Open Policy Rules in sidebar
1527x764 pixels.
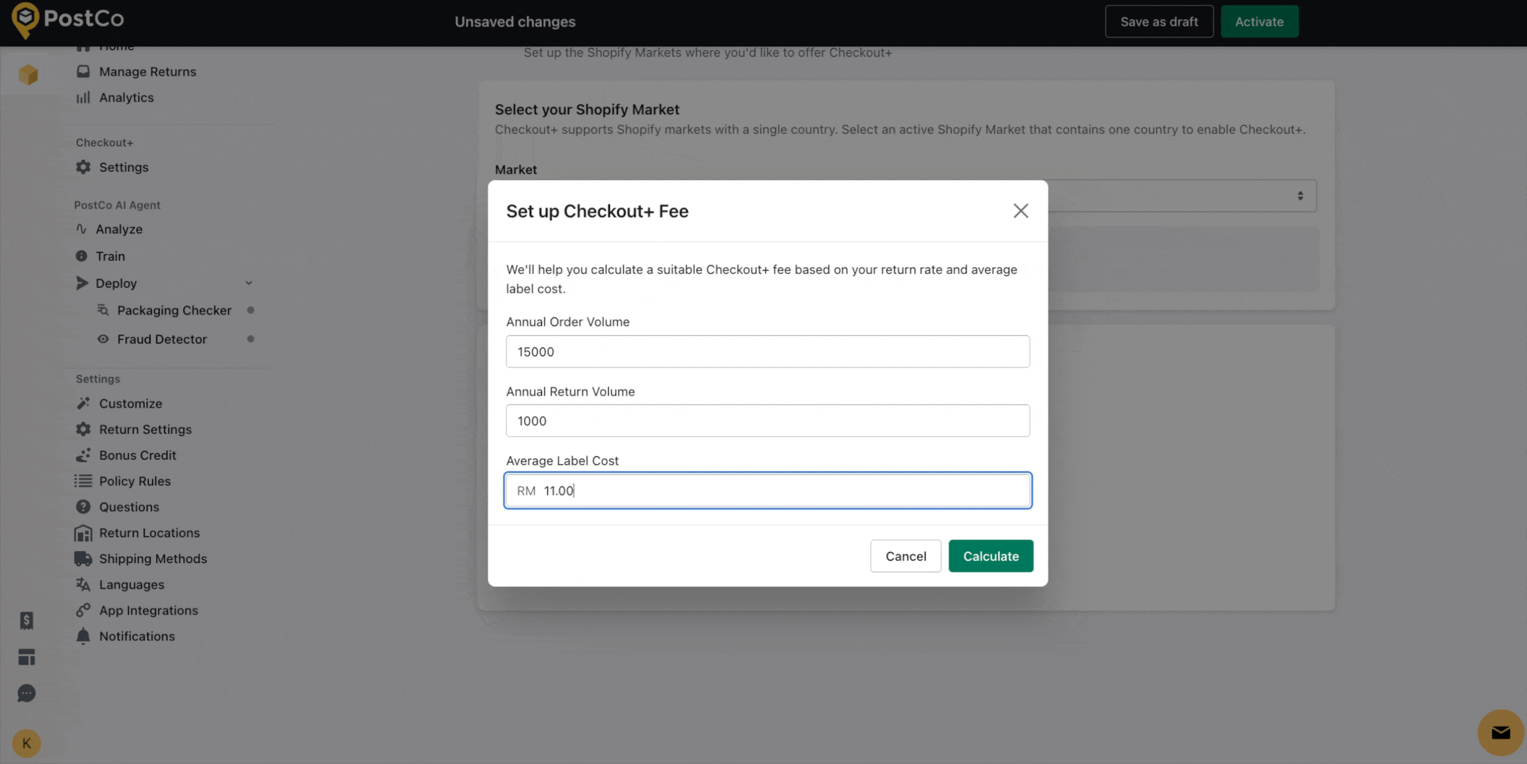[135, 481]
